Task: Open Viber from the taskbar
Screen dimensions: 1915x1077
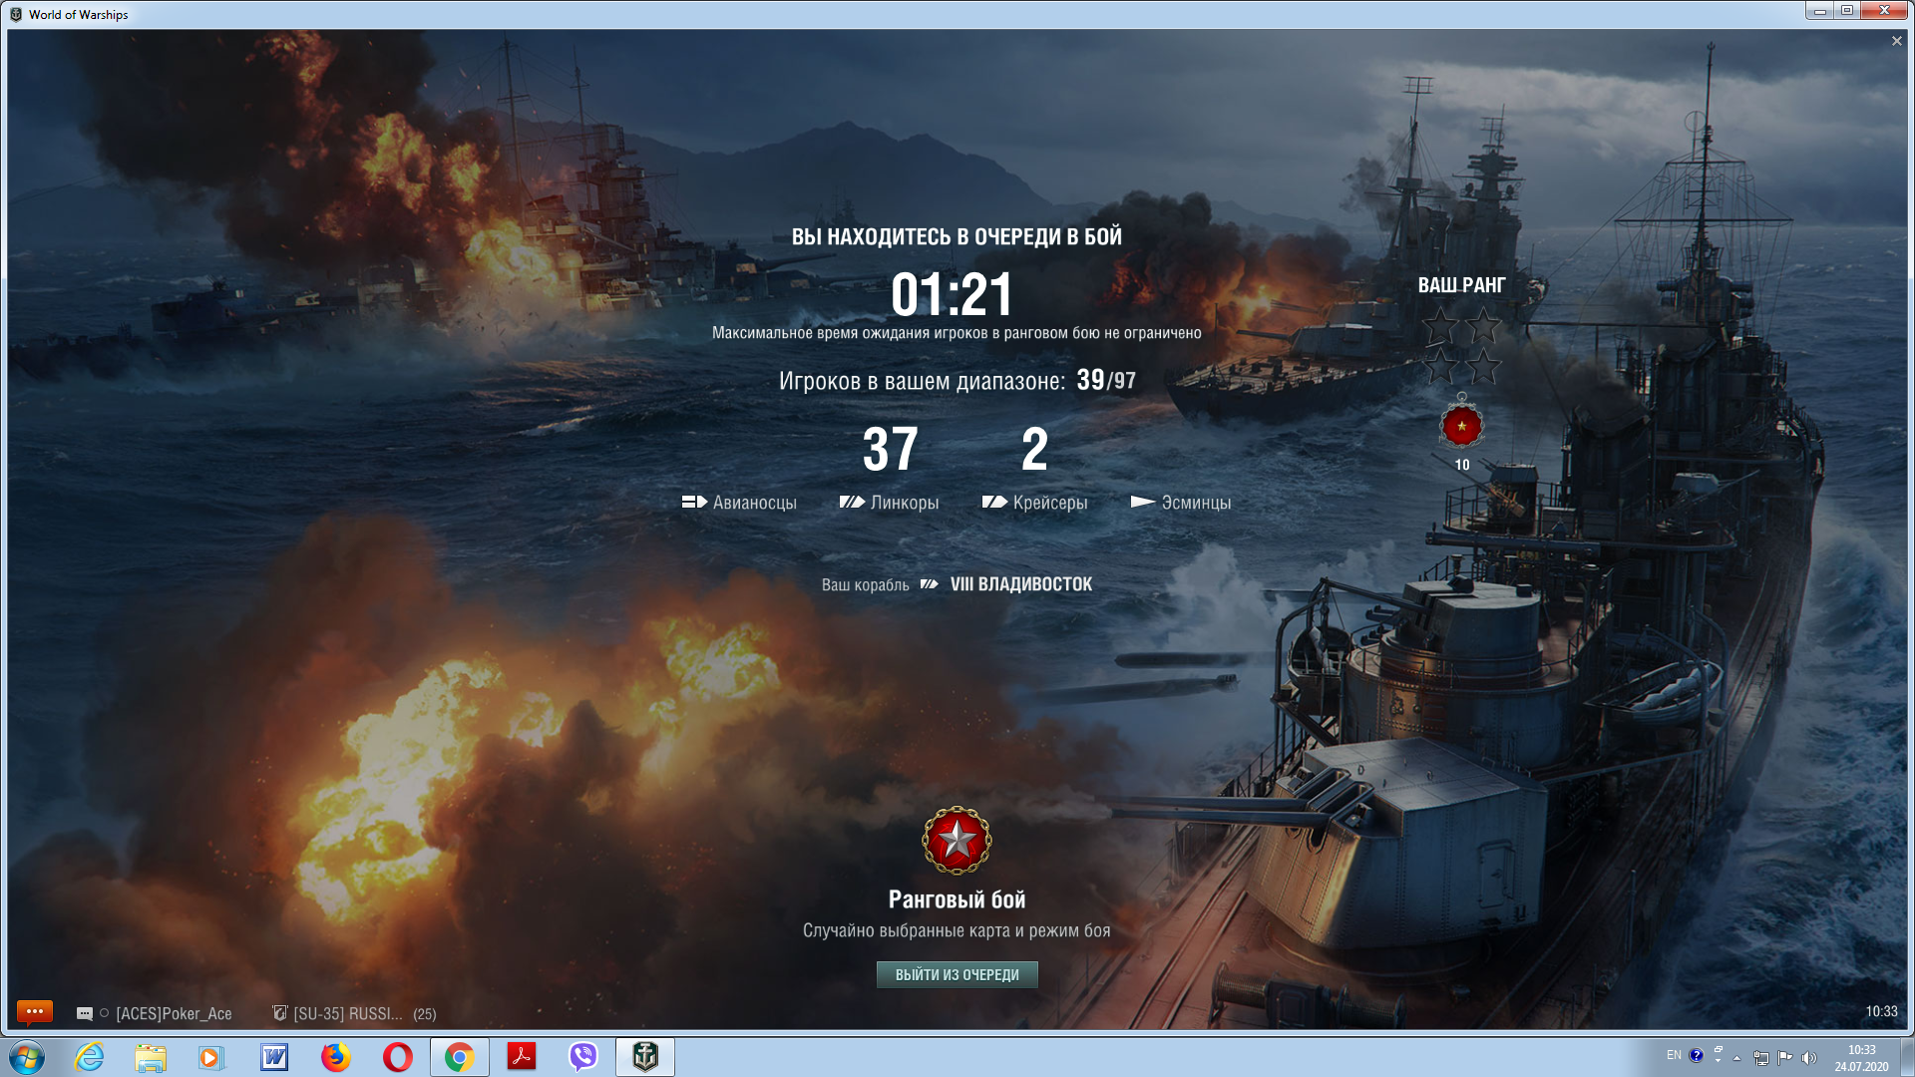Action: pos(582,1057)
